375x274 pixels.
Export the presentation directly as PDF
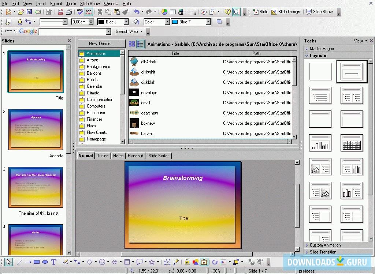point(61,12)
